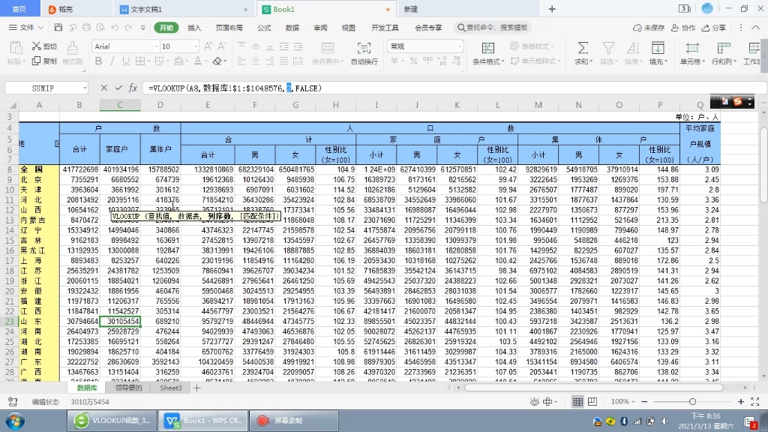Switch to the Sheet3 worksheet tab

coord(171,388)
